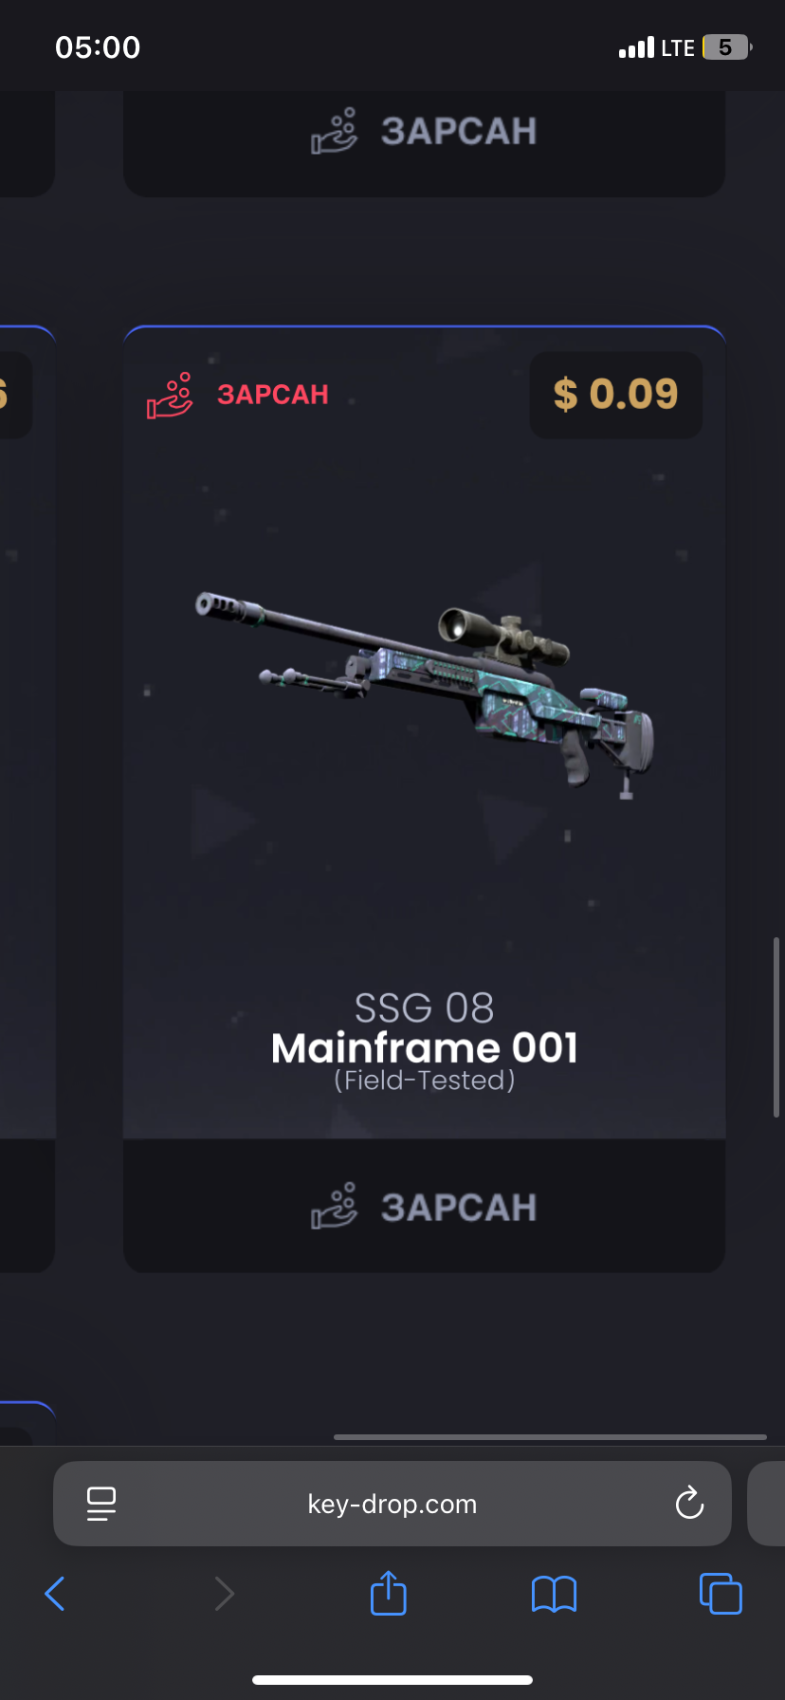Tap hand icon in top ЗАРСАН button
Screen dimensions: 785x1700
[x=335, y=130]
